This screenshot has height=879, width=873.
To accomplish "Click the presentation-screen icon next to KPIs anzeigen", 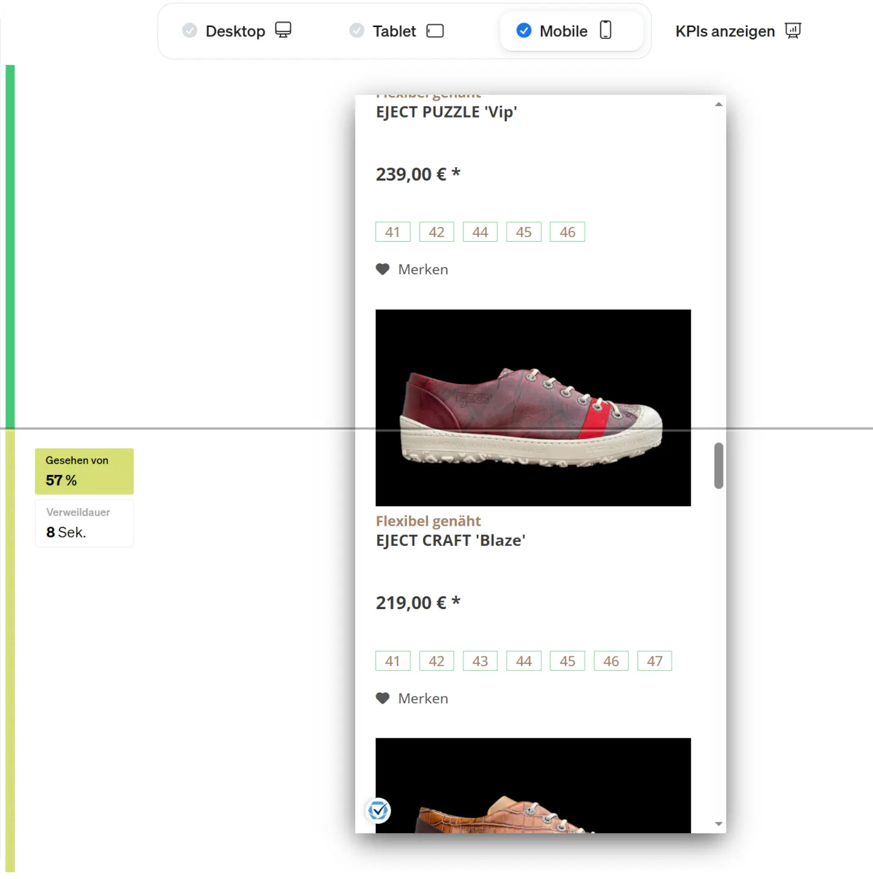I will pyautogui.click(x=793, y=30).
